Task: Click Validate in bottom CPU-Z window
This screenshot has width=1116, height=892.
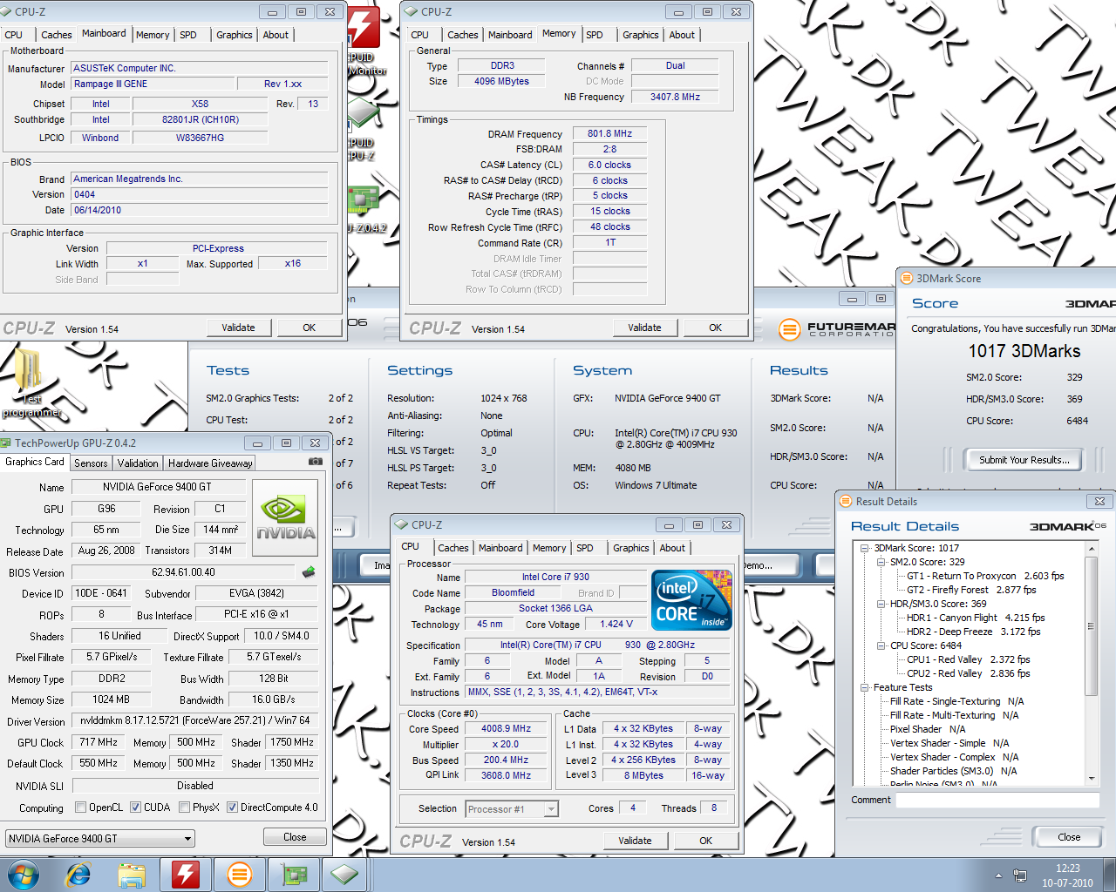Action: [635, 841]
